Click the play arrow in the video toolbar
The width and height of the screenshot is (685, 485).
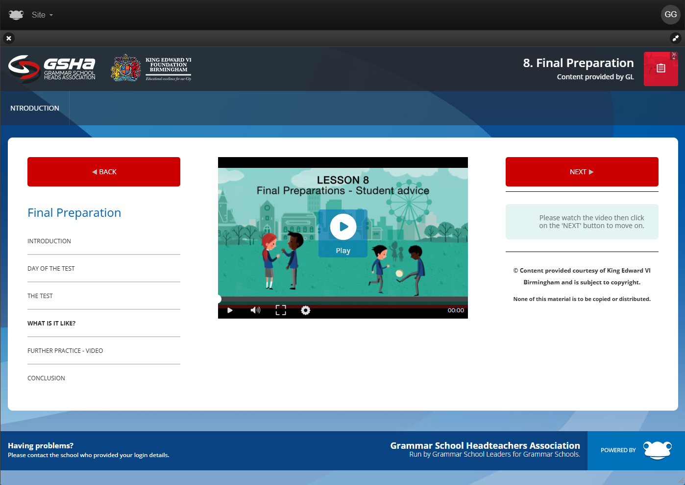(x=229, y=310)
